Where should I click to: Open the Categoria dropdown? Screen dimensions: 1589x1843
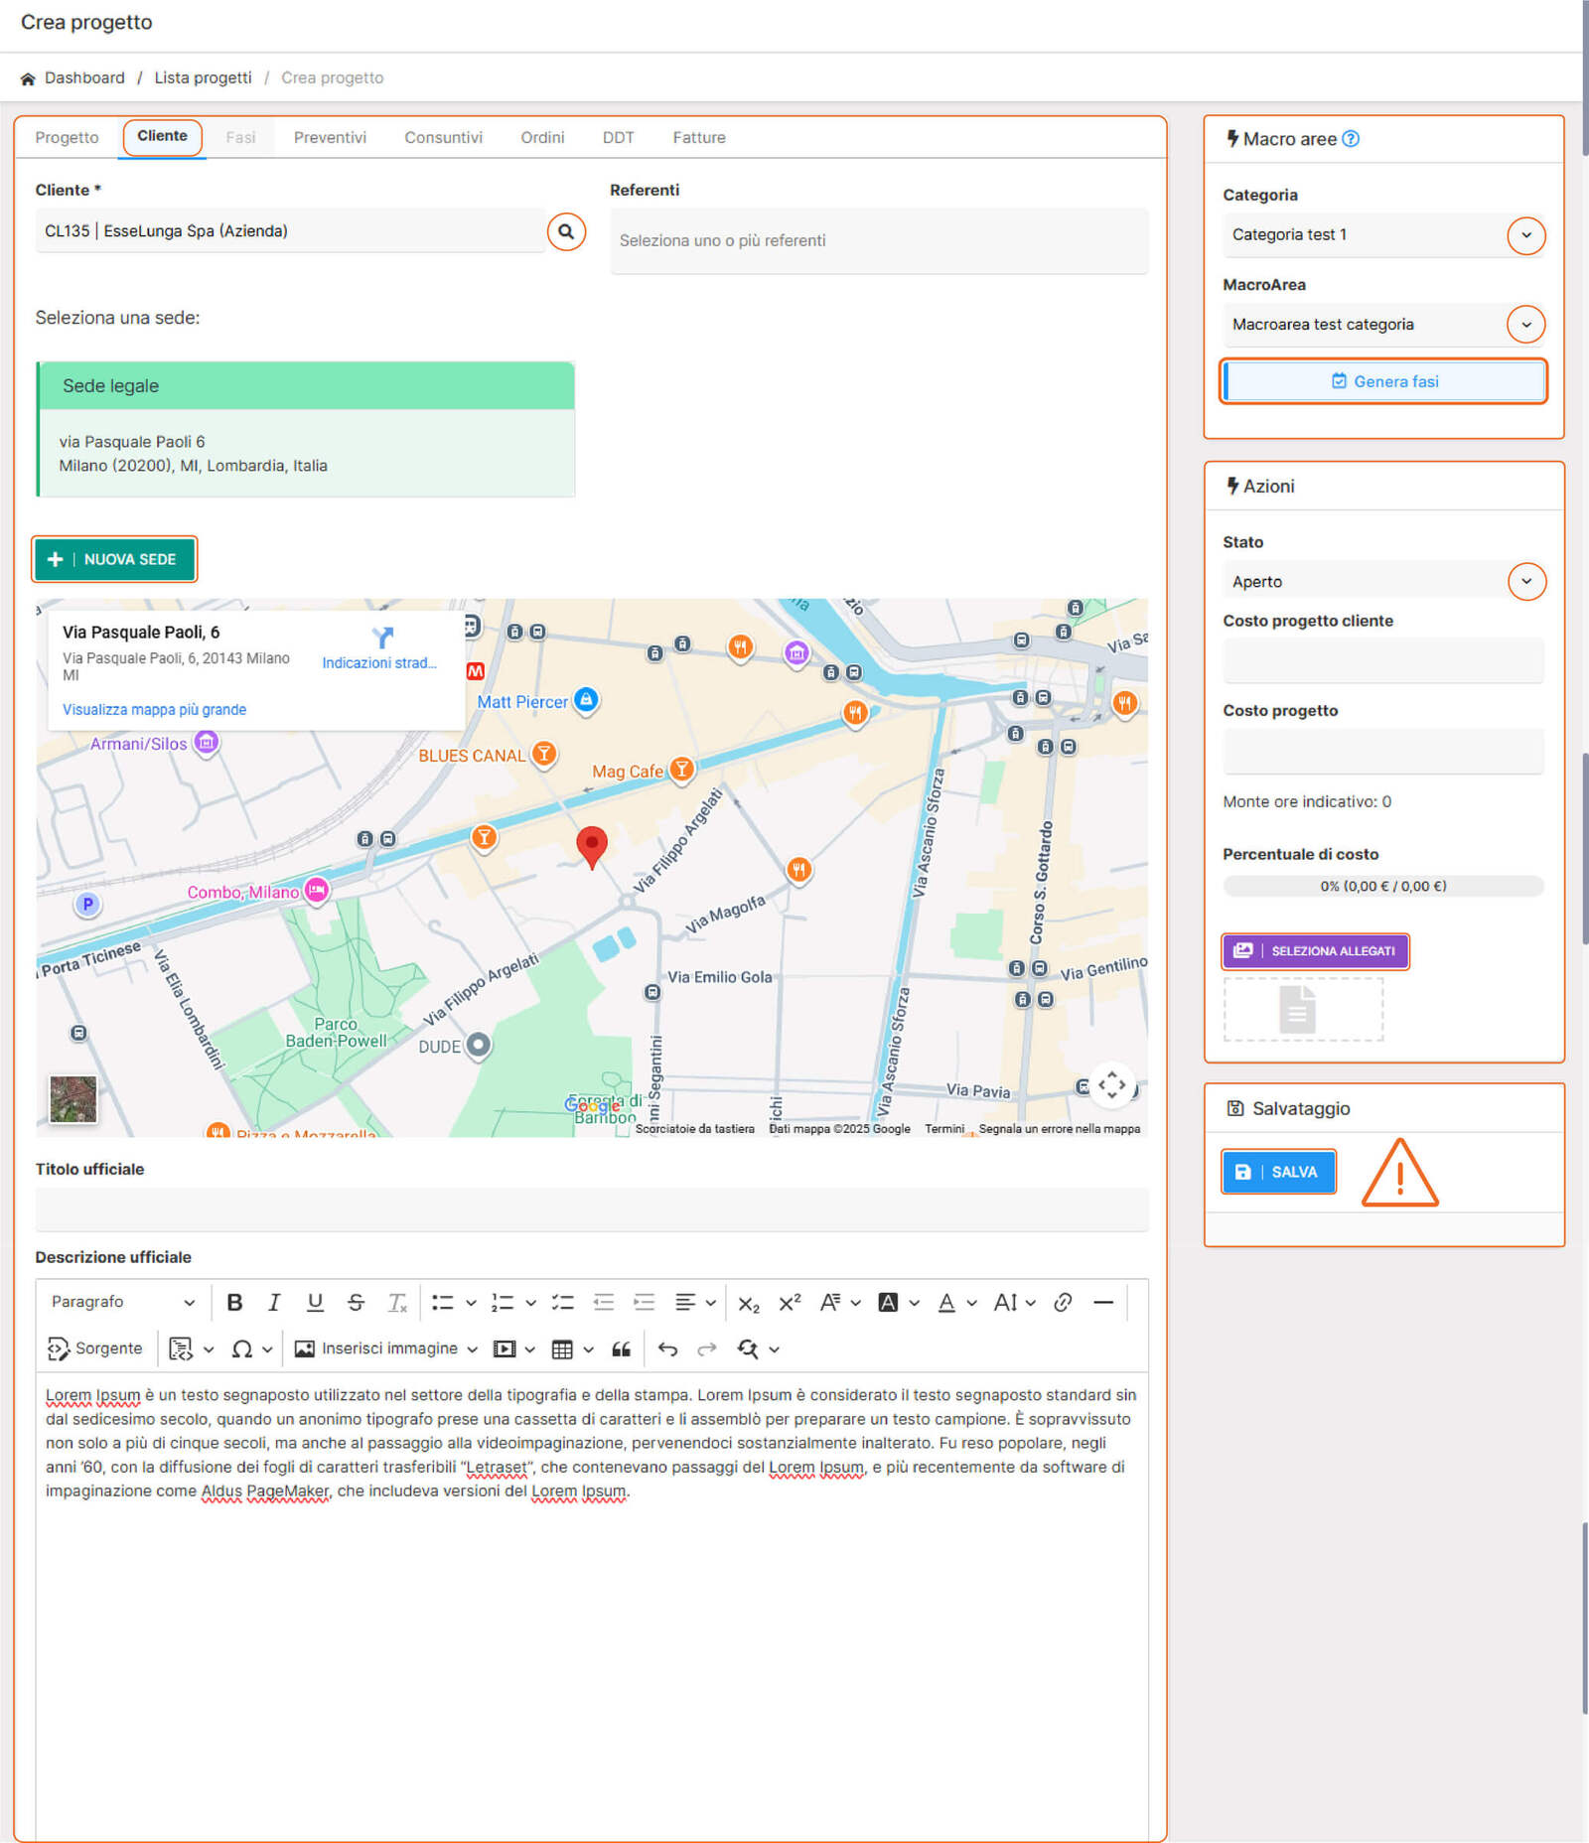click(x=1525, y=235)
